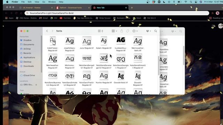
Task: Open Dropbox dropdown in fonts window toolbar
Action: pos(148,31)
